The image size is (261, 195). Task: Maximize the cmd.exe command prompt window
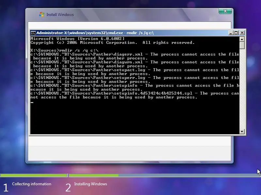coord(236,33)
